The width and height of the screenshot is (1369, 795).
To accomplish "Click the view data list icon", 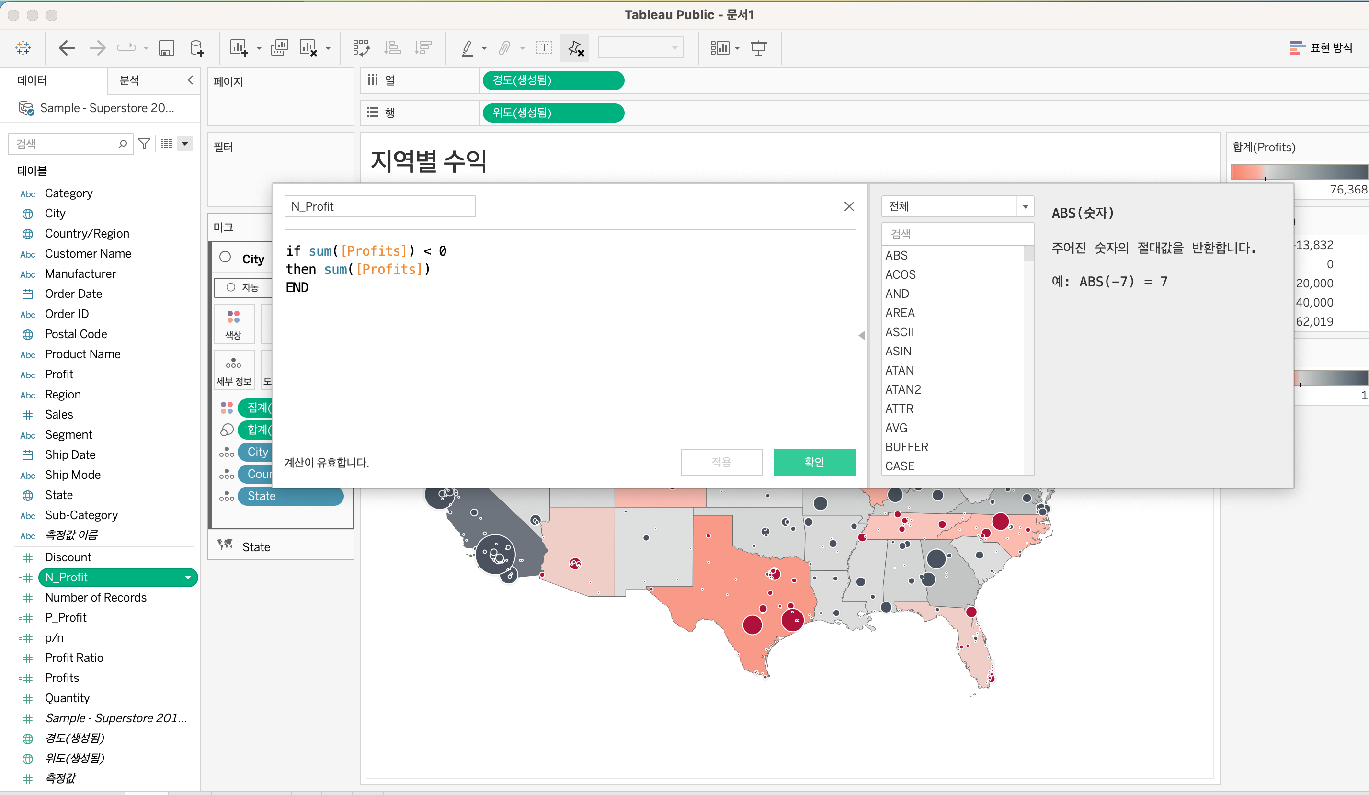I will click(166, 143).
